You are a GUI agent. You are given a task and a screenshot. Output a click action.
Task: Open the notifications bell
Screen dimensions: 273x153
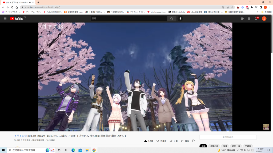pyautogui.click(x=256, y=19)
